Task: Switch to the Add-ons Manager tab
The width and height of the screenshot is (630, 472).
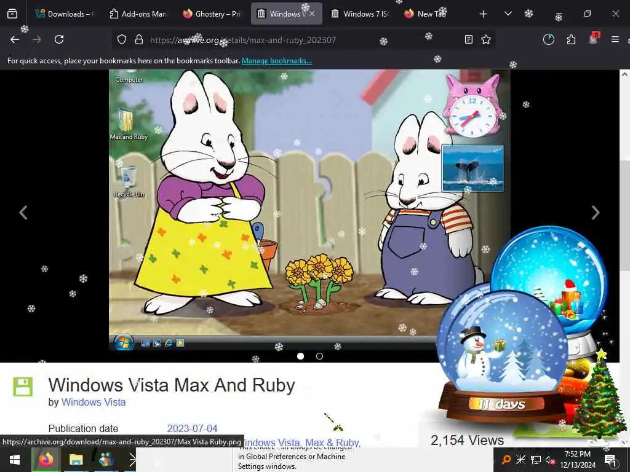Action: 138,14
